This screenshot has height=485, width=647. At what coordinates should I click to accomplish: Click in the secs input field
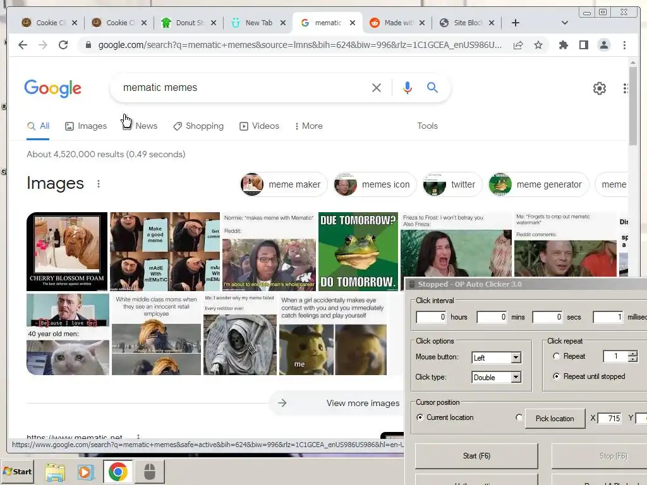[x=548, y=317]
